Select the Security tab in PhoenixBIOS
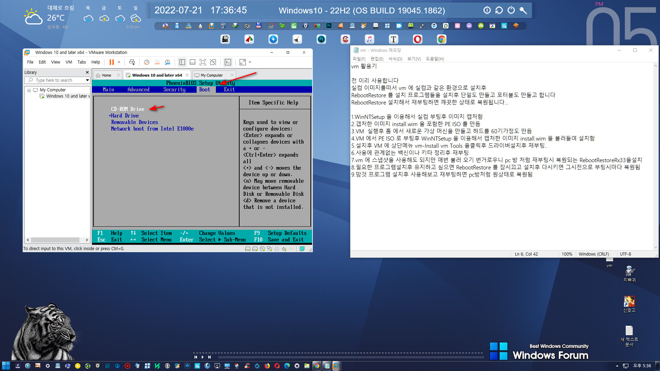This screenshot has height=371, width=660. (x=174, y=90)
